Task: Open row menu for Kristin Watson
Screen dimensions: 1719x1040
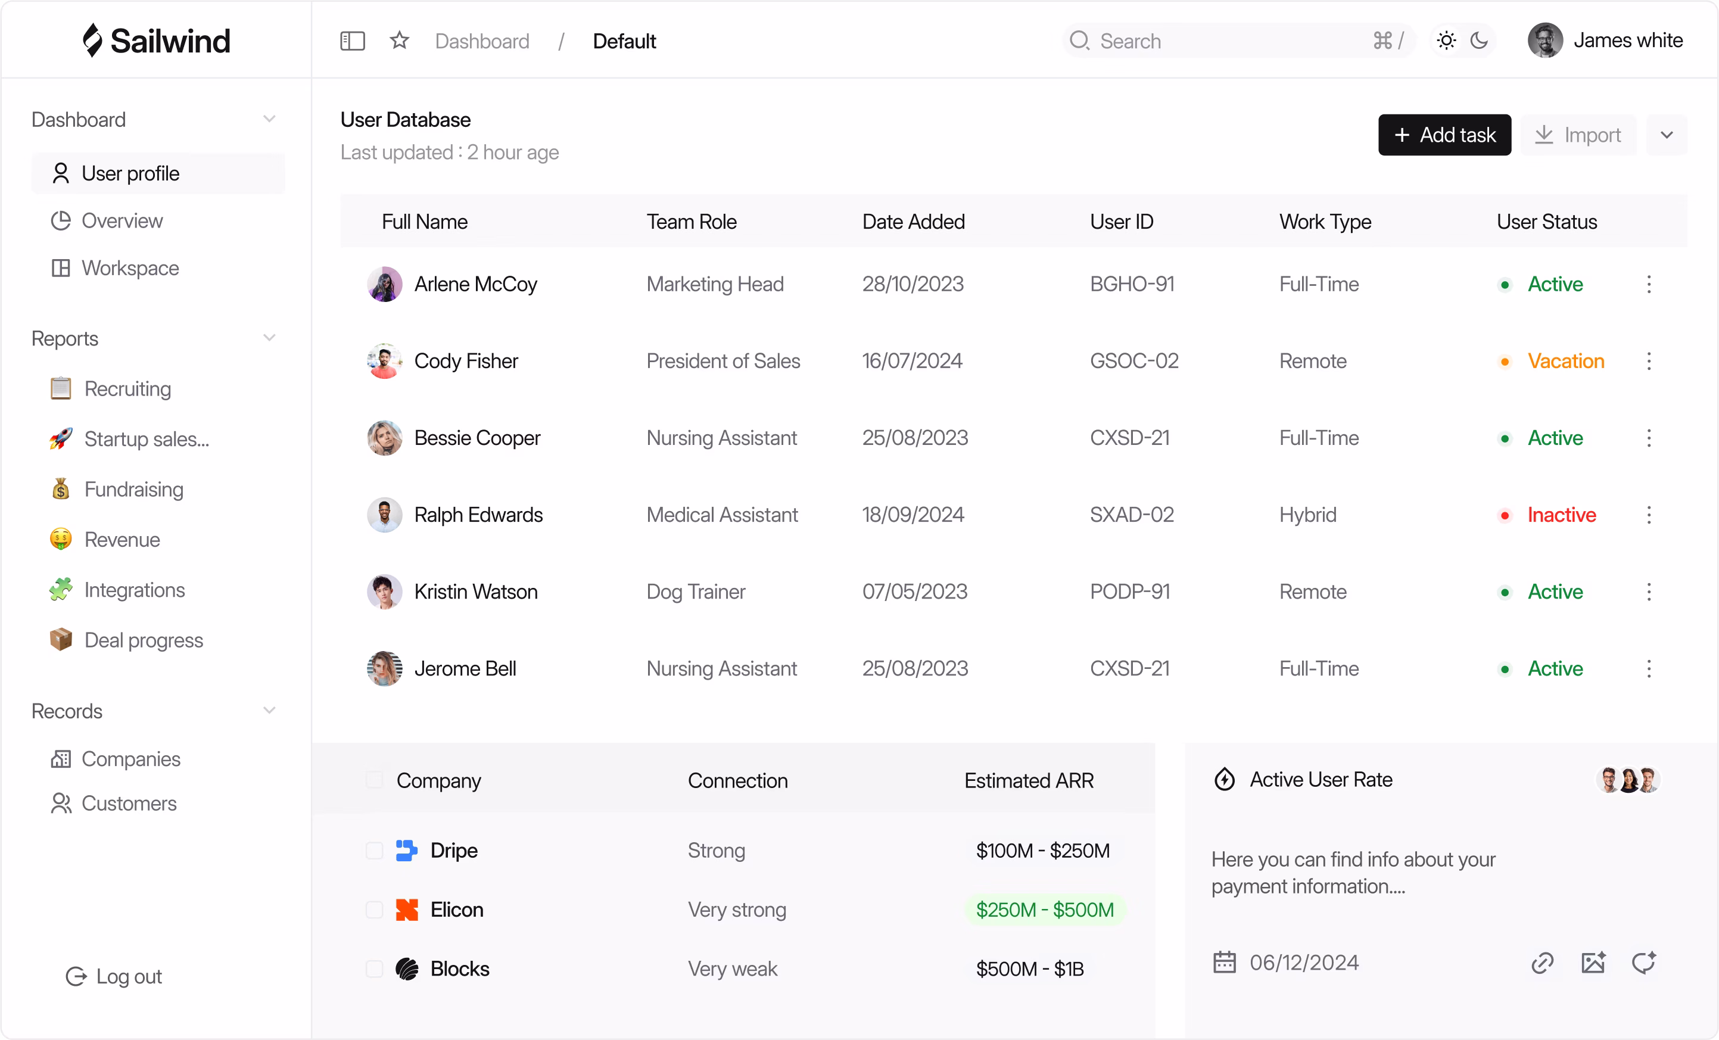Action: click(x=1649, y=591)
